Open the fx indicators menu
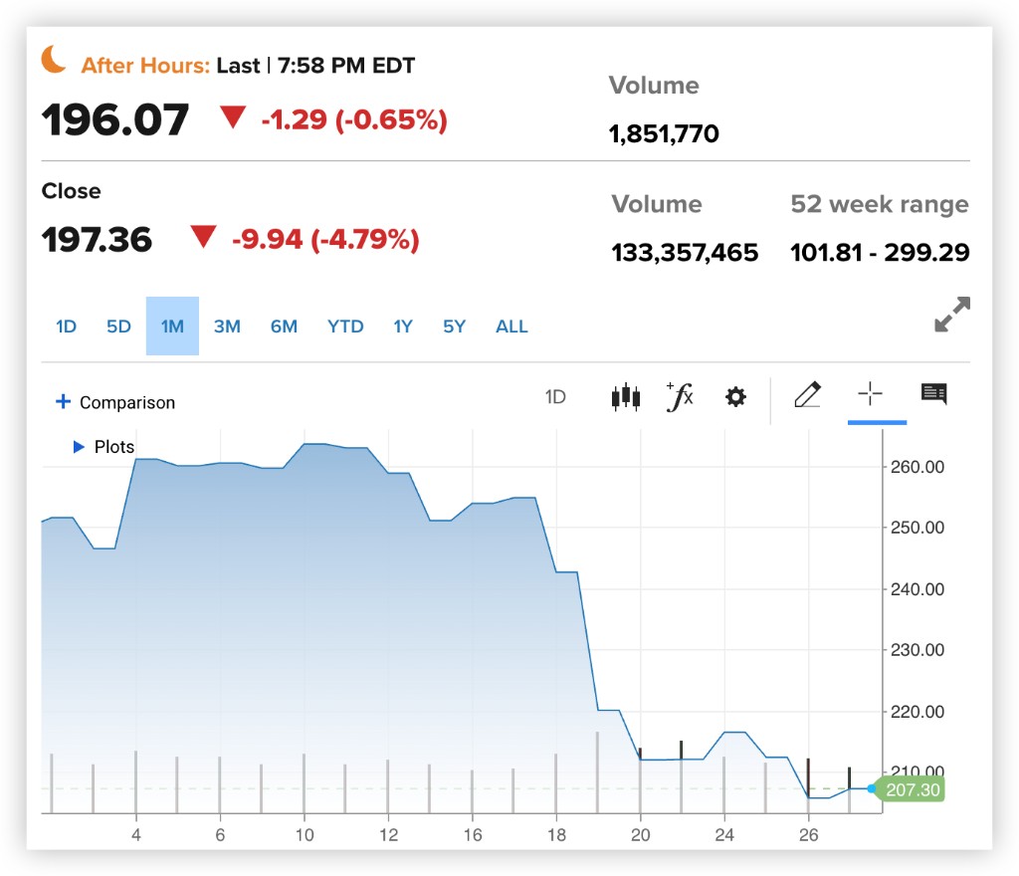The width and height of the screenshot is (1019, 876). pos(680,397)
